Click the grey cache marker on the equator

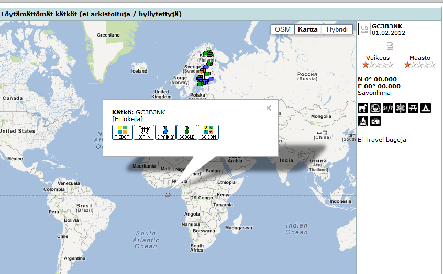tap(168, 195)
